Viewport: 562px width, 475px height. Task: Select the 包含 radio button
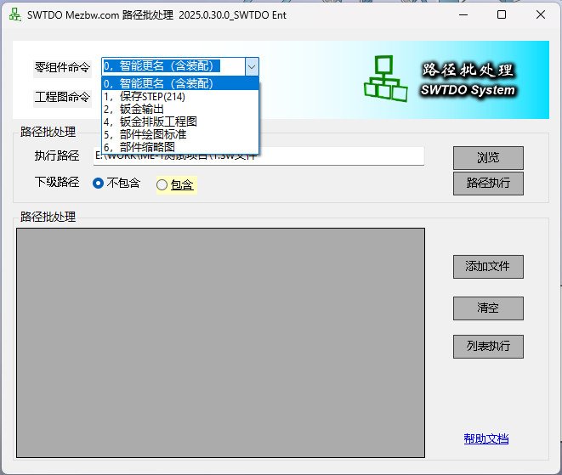(x=162, y=184)
